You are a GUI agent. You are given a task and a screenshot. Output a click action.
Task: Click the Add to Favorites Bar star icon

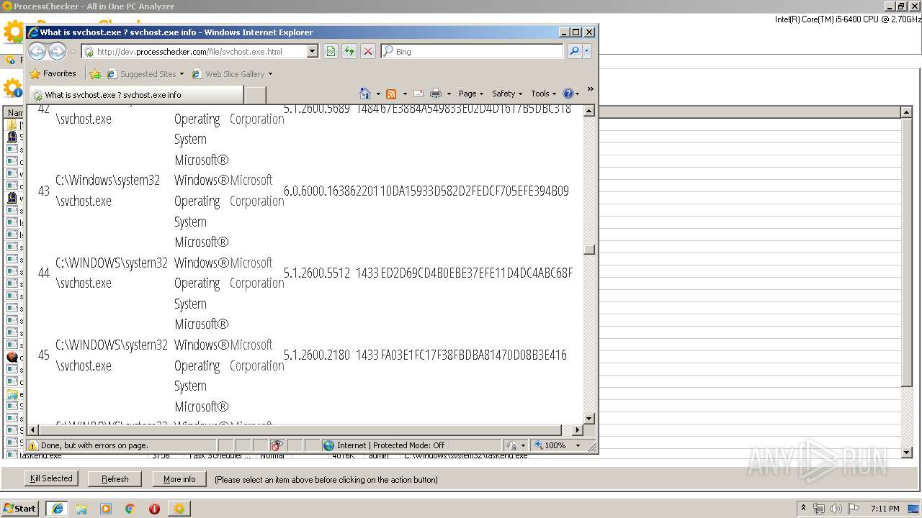click(x=94, y=73)
